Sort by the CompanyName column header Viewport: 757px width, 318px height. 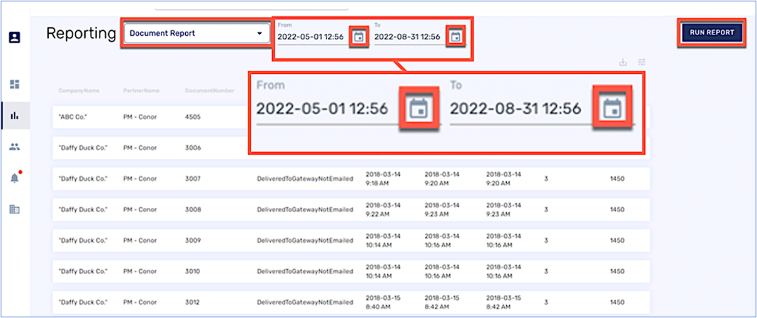[x=79, y=91]
